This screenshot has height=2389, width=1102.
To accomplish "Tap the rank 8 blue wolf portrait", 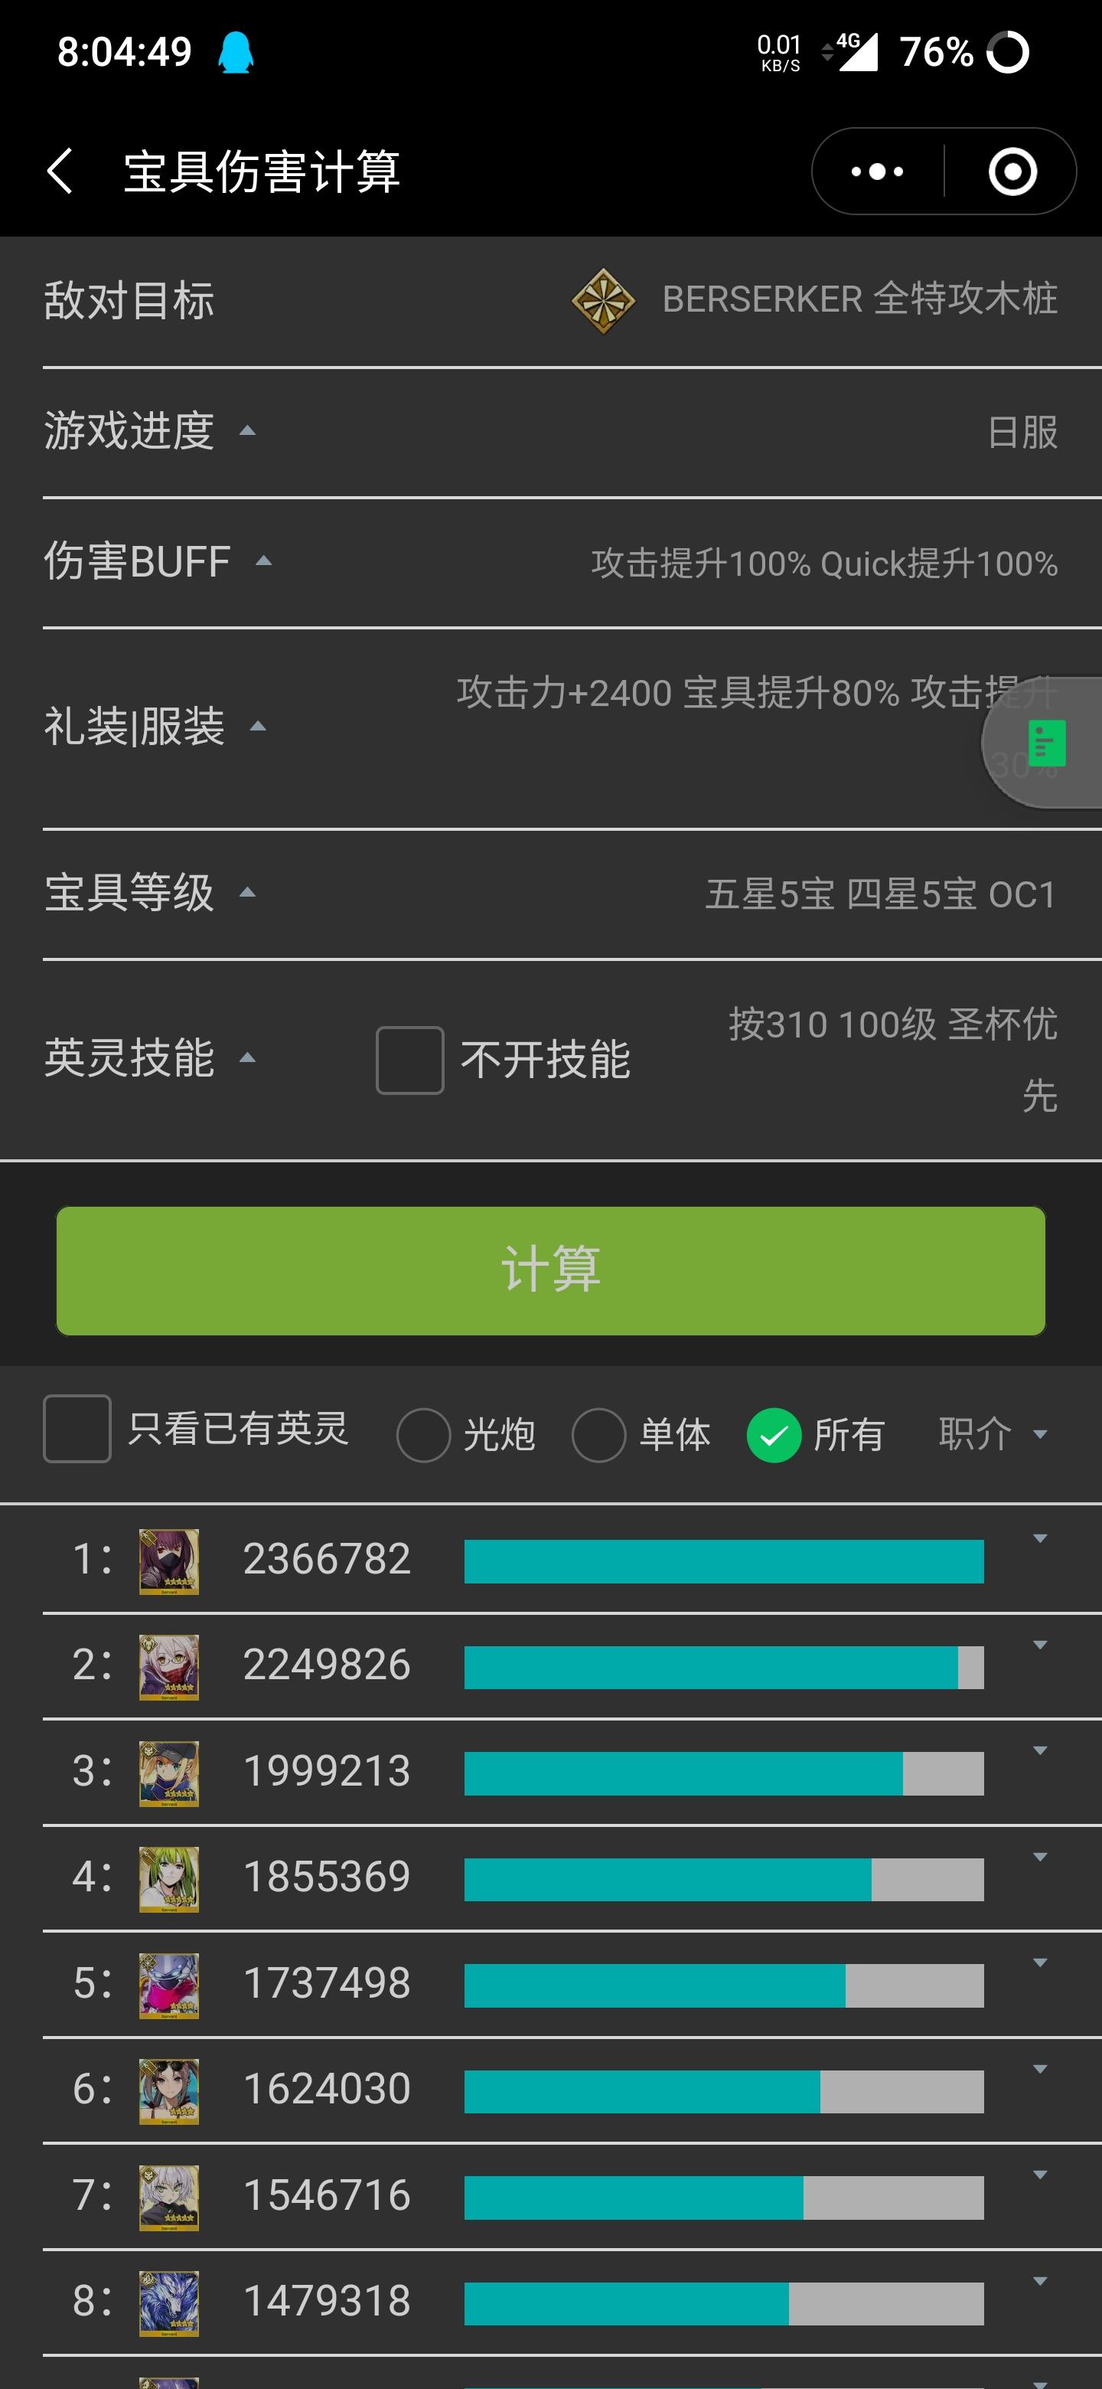I will (x=168, y=2302).
